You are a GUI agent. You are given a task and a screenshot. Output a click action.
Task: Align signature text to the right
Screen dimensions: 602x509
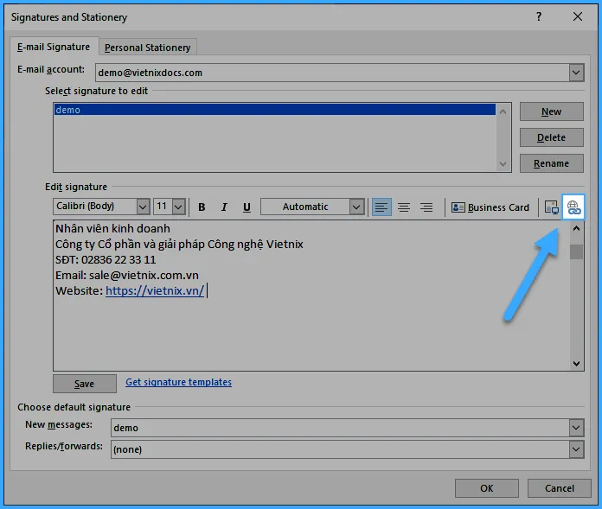pyautogui.click(x=426, y=207)
